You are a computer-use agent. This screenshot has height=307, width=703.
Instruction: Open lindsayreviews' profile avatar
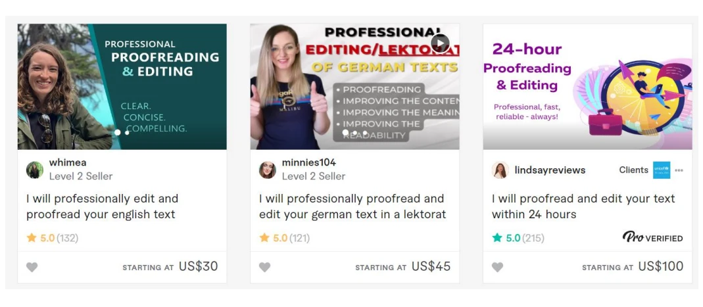(x=500, y=170)
